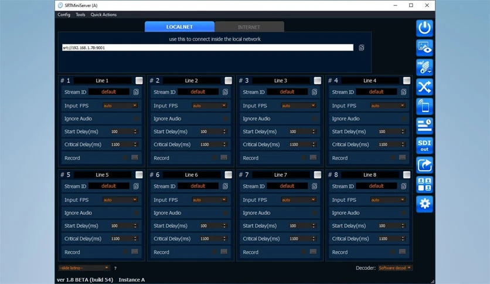490x284 pixels.
Task: Adjust the Critical Delay stepper for Line 1
Action: click(x=135, y=144)
